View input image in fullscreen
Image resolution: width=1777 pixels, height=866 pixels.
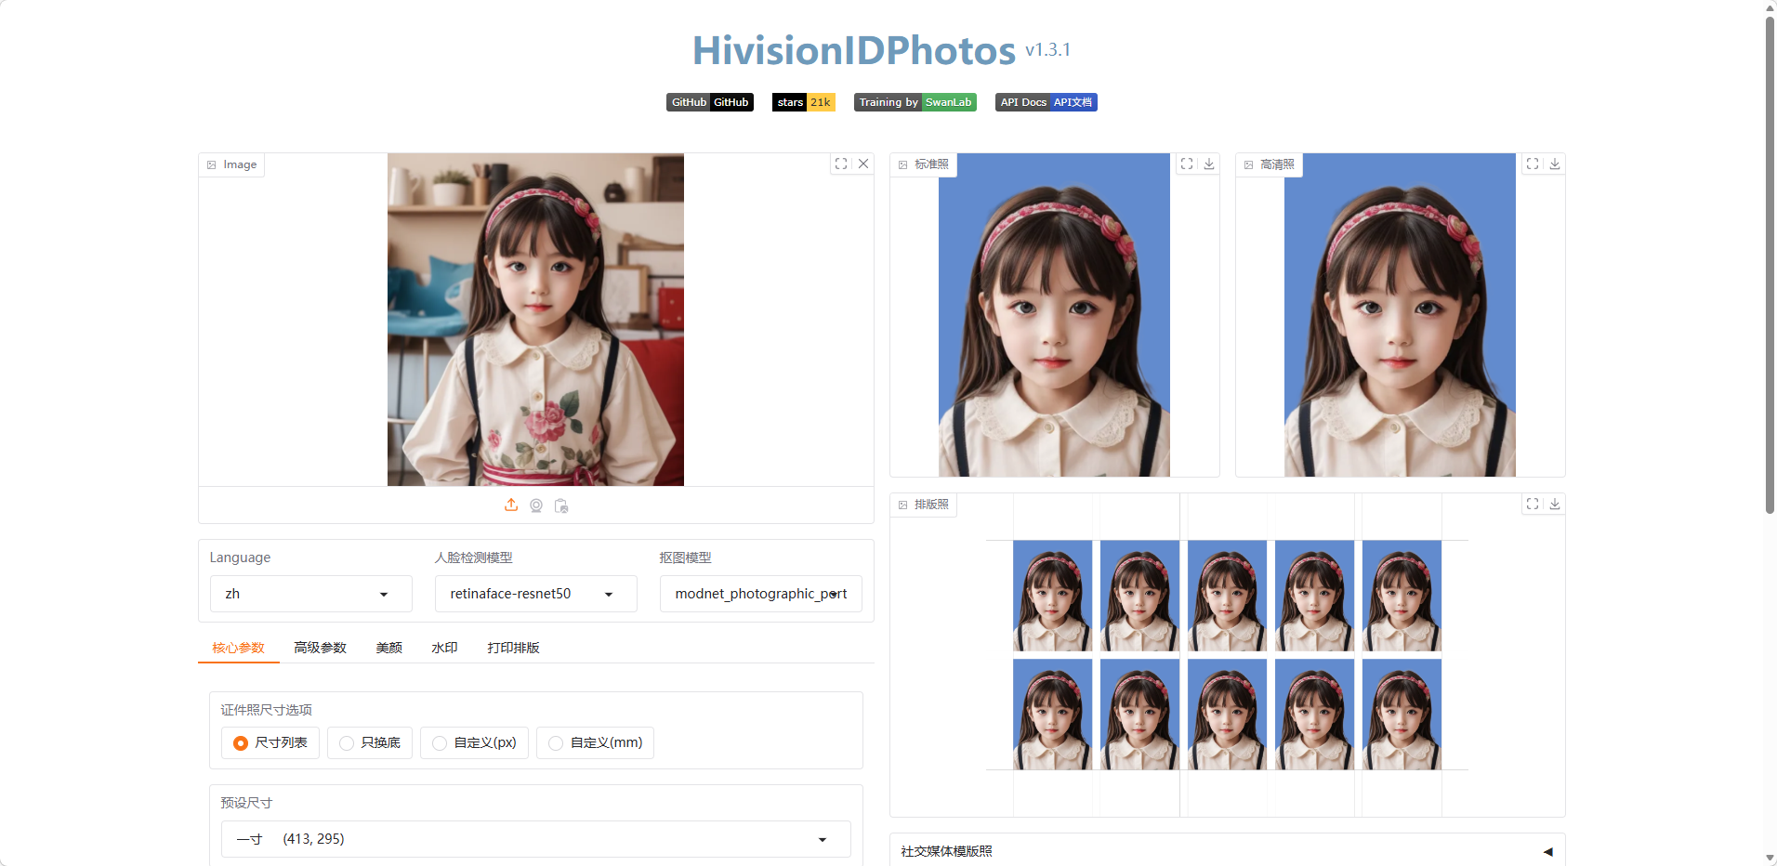click(841, 164)
